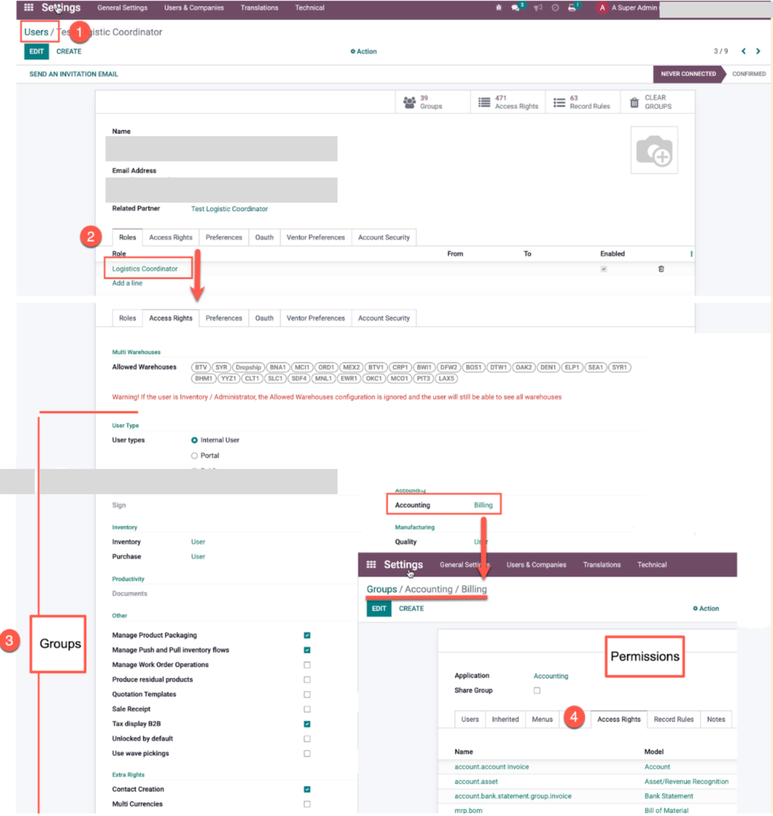Viewport: 773px width, 816px height.
Task: Add a user photo via the camera placeholder
Action: (x=654, y=150)
